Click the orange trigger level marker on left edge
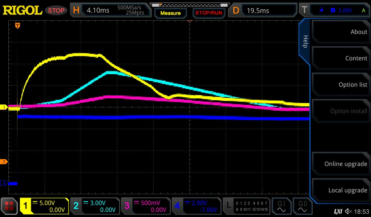Screen dimensions: 371x217 4,162
